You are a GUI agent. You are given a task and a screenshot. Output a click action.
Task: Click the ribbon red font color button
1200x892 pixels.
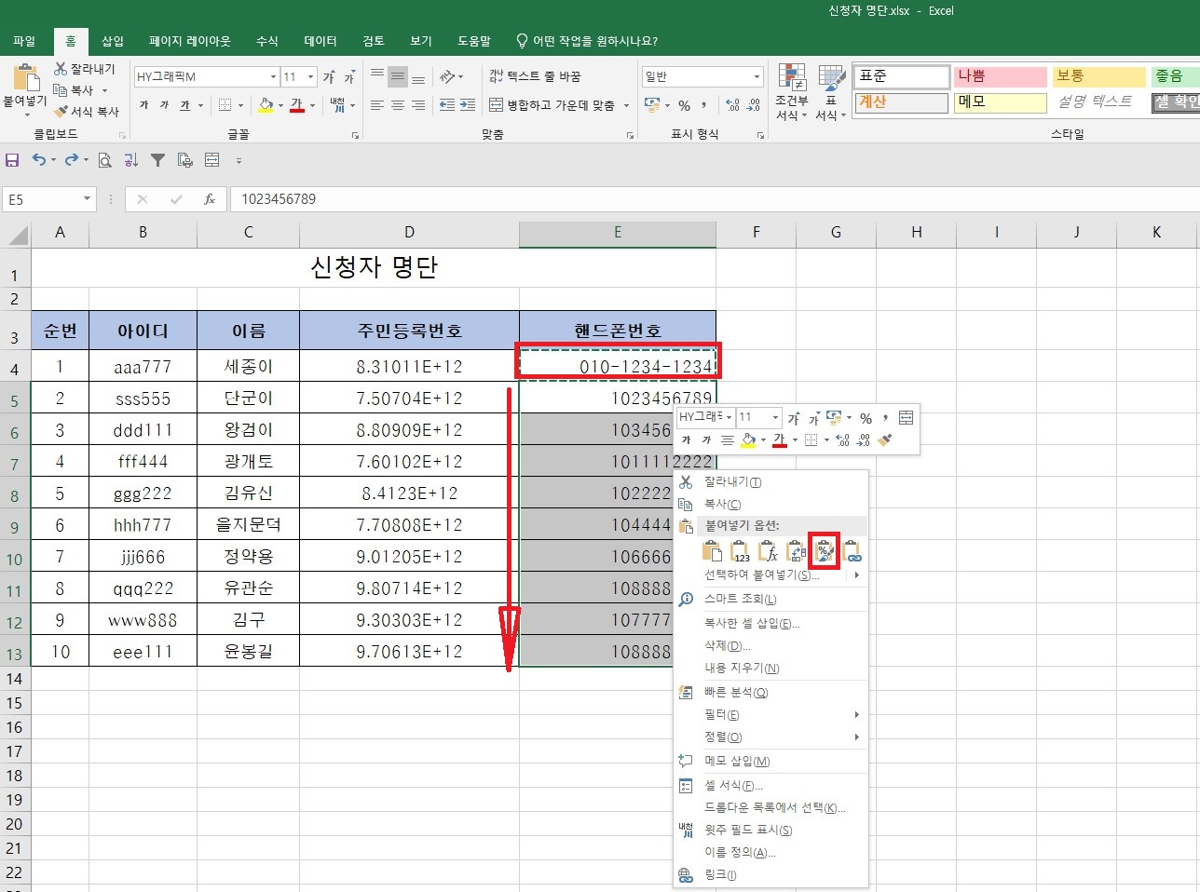pos(297,105)
